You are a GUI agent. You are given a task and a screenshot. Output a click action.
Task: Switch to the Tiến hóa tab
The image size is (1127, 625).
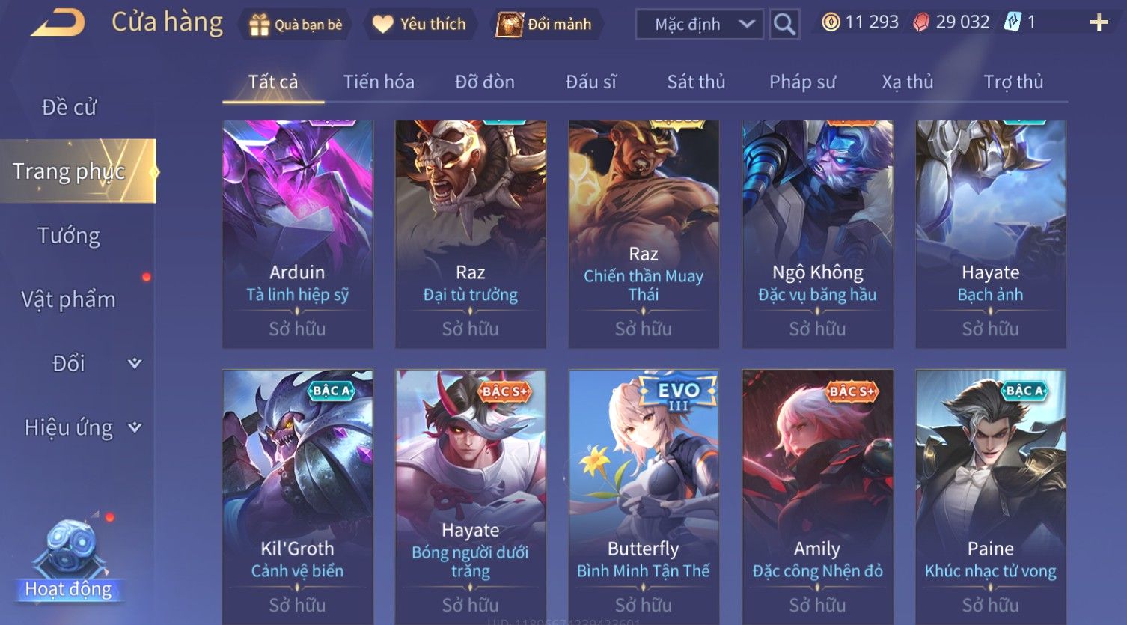379,82
